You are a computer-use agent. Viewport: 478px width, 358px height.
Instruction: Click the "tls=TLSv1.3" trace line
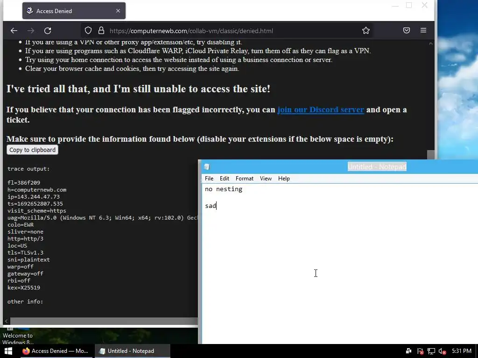point(25,253)
